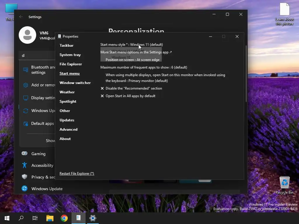Open the About section
Image resolution: width=299 pixels, height=224 pixels.
coord(65,139)
